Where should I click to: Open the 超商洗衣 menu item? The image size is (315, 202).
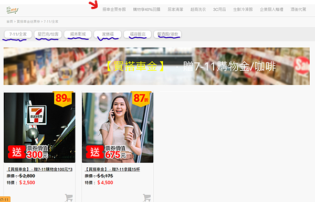[198, 9]
